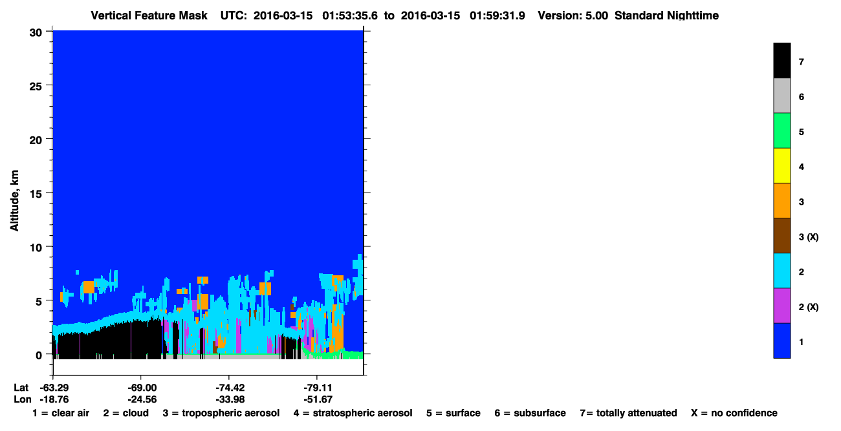This screenshot has width=841, height=431.
Task: Click the yellow color swatch labeled 4
Action: click(781, 165)
